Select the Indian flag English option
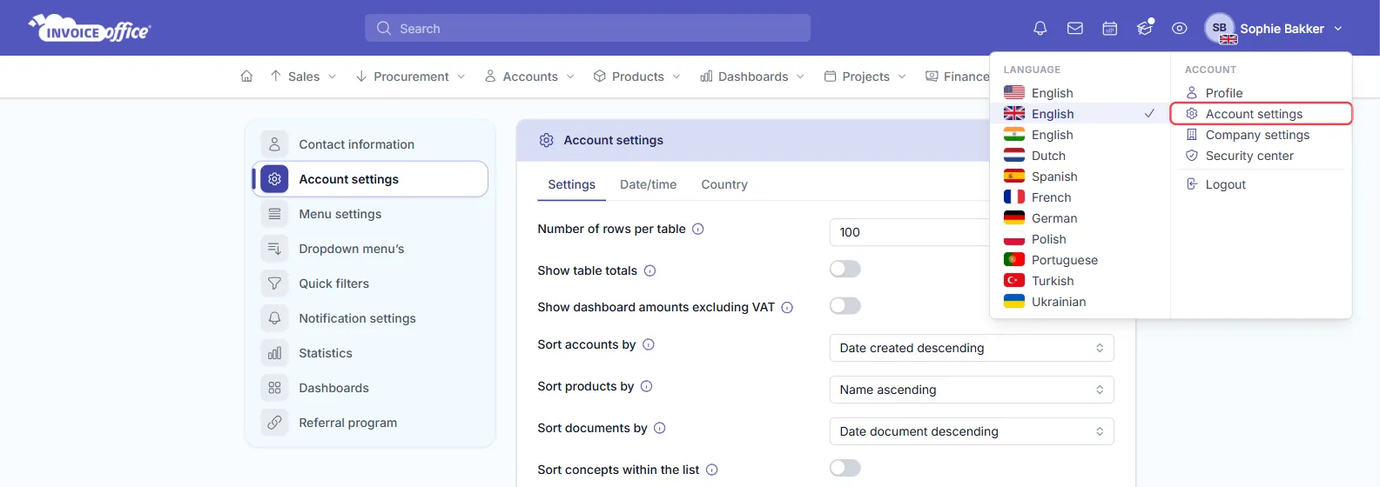Image resolution: width=1380 pixels, height=487 pixels. pyautogui.click(x=1080, y=135)
